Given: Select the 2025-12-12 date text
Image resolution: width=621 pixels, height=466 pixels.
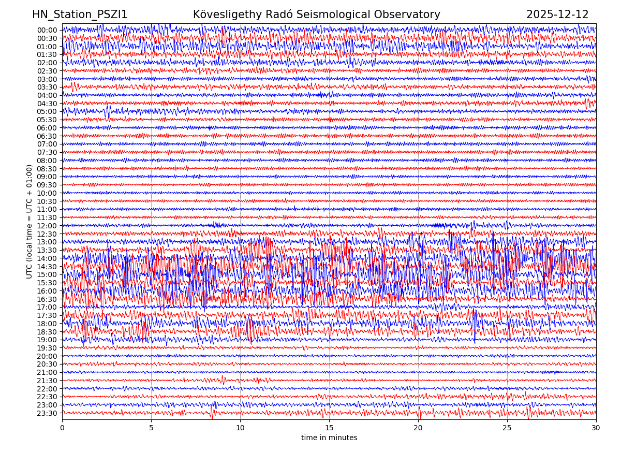Looking at the screenshot, I should 557,14.
